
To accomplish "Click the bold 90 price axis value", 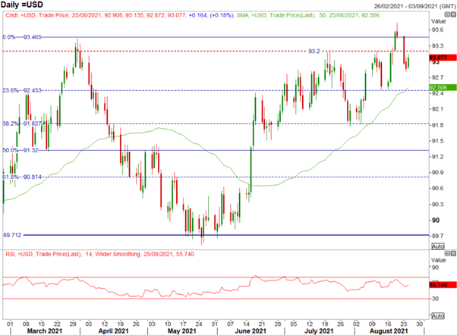I will click(436, 221).
